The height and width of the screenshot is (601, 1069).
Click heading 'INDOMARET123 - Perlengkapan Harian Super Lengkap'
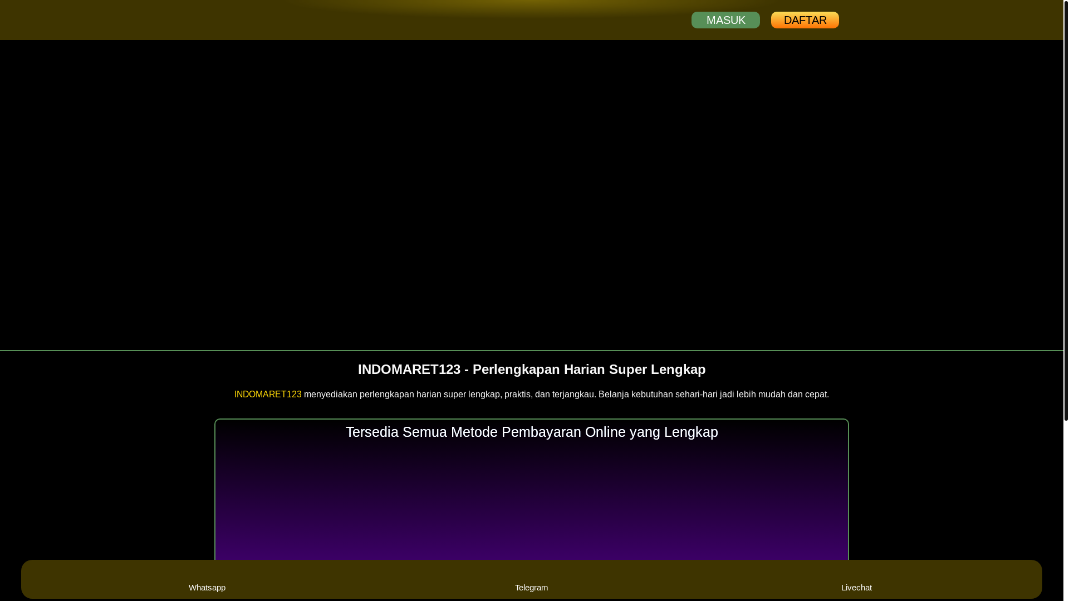click(532, 370)
